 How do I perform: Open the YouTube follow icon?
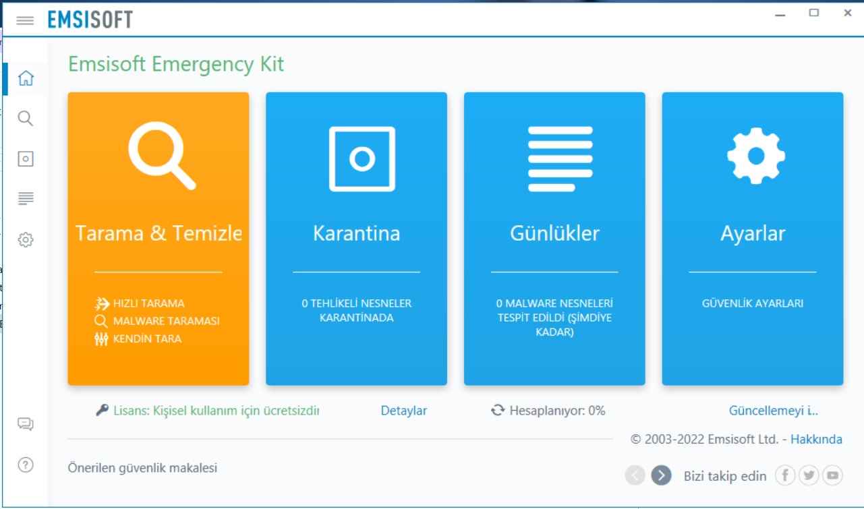click(833, 475)
